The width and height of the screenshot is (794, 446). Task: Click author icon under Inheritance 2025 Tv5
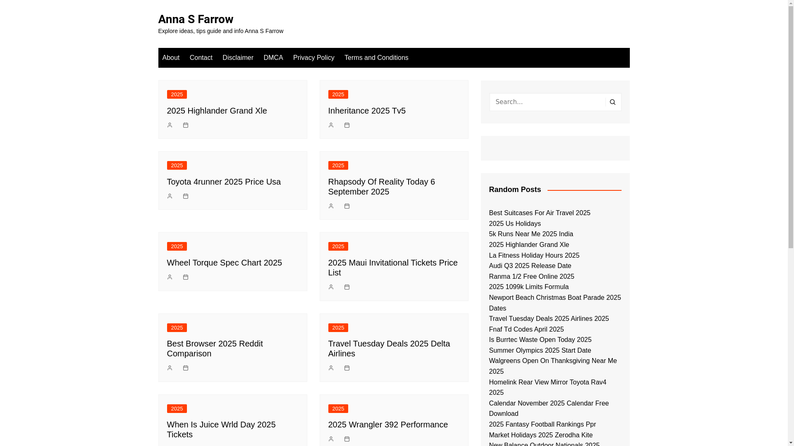coord(331,125)
